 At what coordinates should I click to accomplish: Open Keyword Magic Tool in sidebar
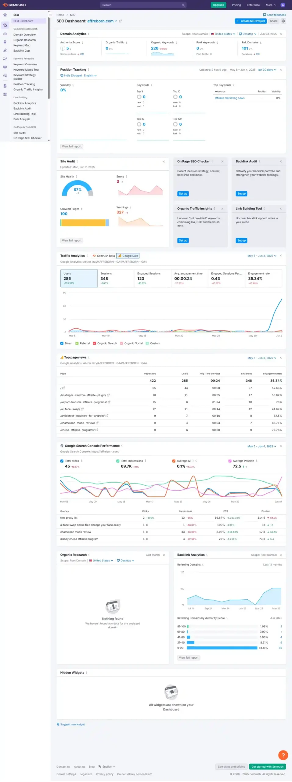pyautogui.click(x=26, y=70)
